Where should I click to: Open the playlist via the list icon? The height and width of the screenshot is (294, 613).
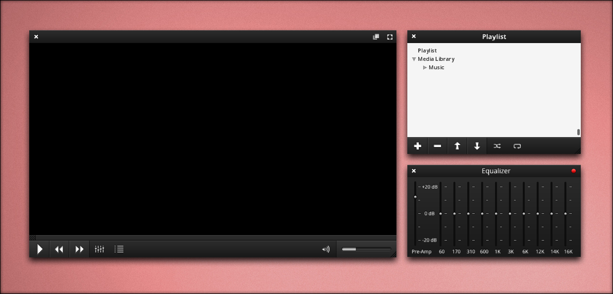point(119,249)
